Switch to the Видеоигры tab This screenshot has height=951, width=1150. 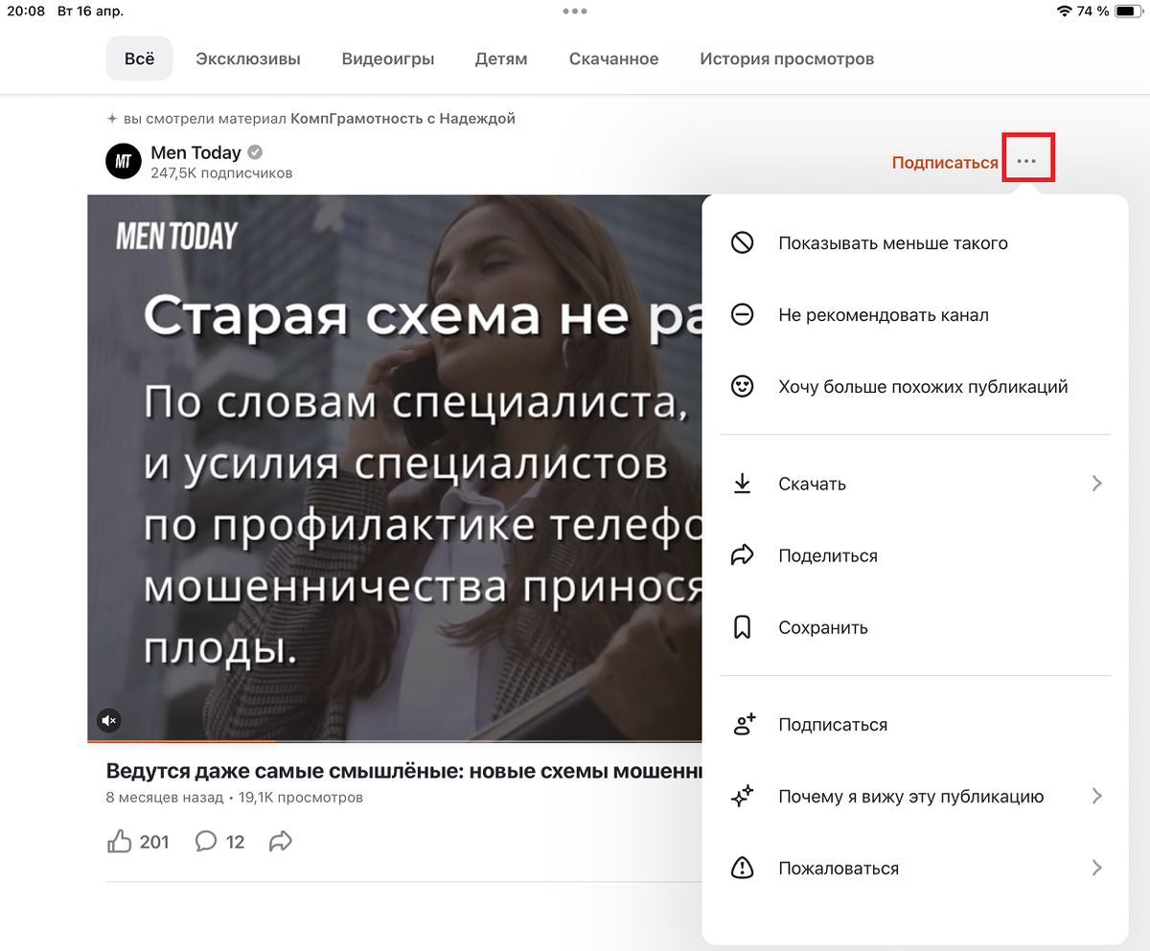[387, 58]
